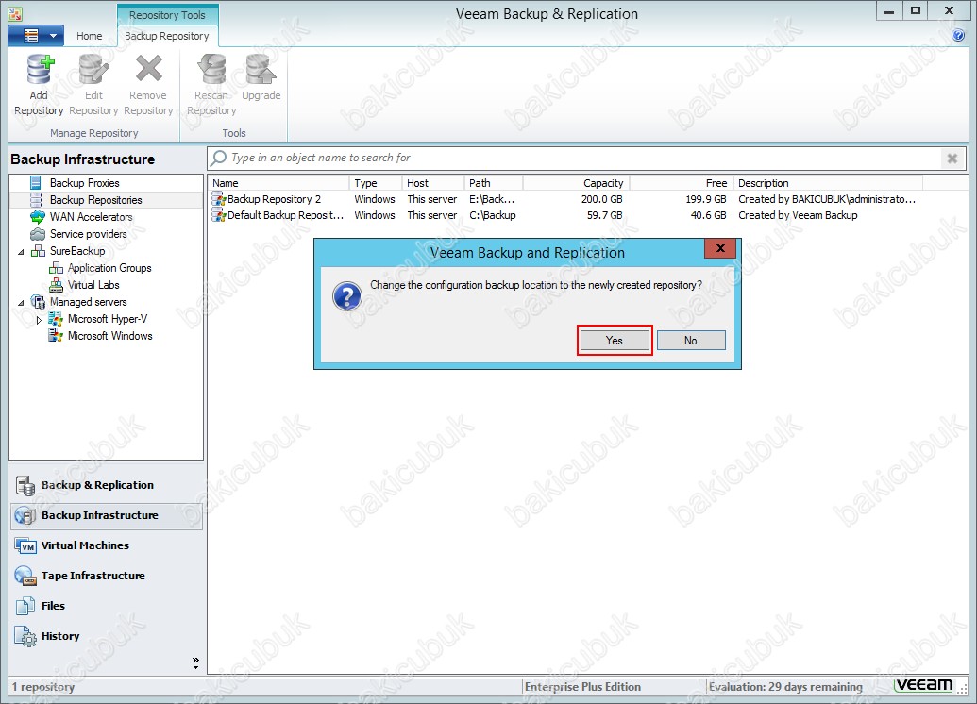Sort list by Capacity column header
Image resolution: width=977 pixels, height=704 pixels.
pos(577,183)
